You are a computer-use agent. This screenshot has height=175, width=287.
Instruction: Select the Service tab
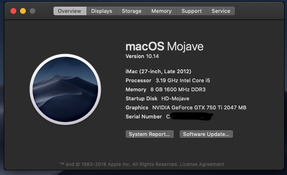[221, 11]
